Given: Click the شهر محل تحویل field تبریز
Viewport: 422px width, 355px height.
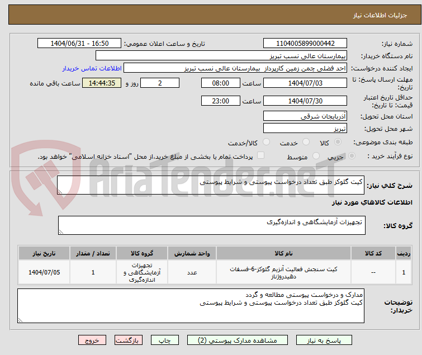Looking at the screenshot, I should [305, 129].
